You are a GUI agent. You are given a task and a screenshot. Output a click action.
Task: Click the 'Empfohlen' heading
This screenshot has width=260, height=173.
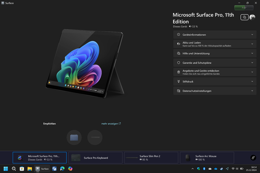(x=49, y=124)
